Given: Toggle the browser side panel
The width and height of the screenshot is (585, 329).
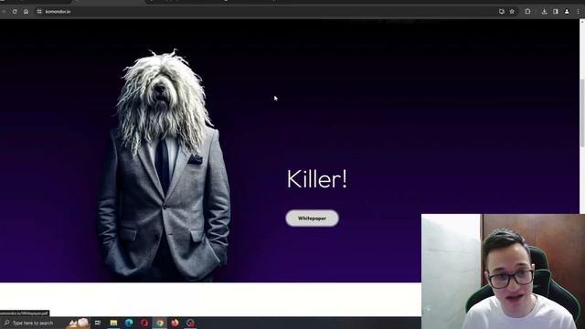Looking at the screenshot, I should (556, 12).
